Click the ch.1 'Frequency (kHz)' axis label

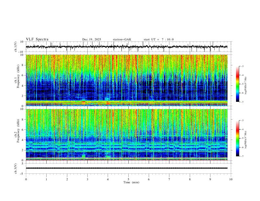point(18,77)
